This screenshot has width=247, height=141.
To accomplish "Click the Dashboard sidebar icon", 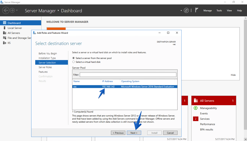I will pyautogui.click(x=4, y=23).
